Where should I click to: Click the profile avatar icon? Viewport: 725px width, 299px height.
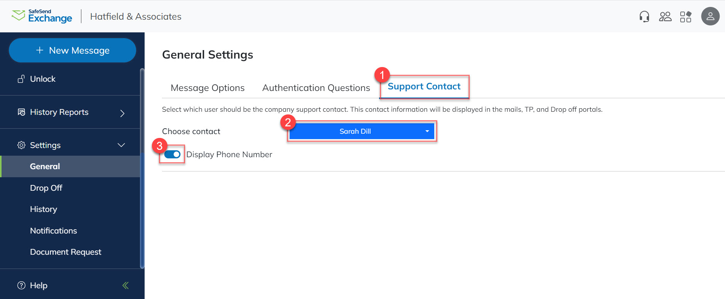tap(711, 16)
